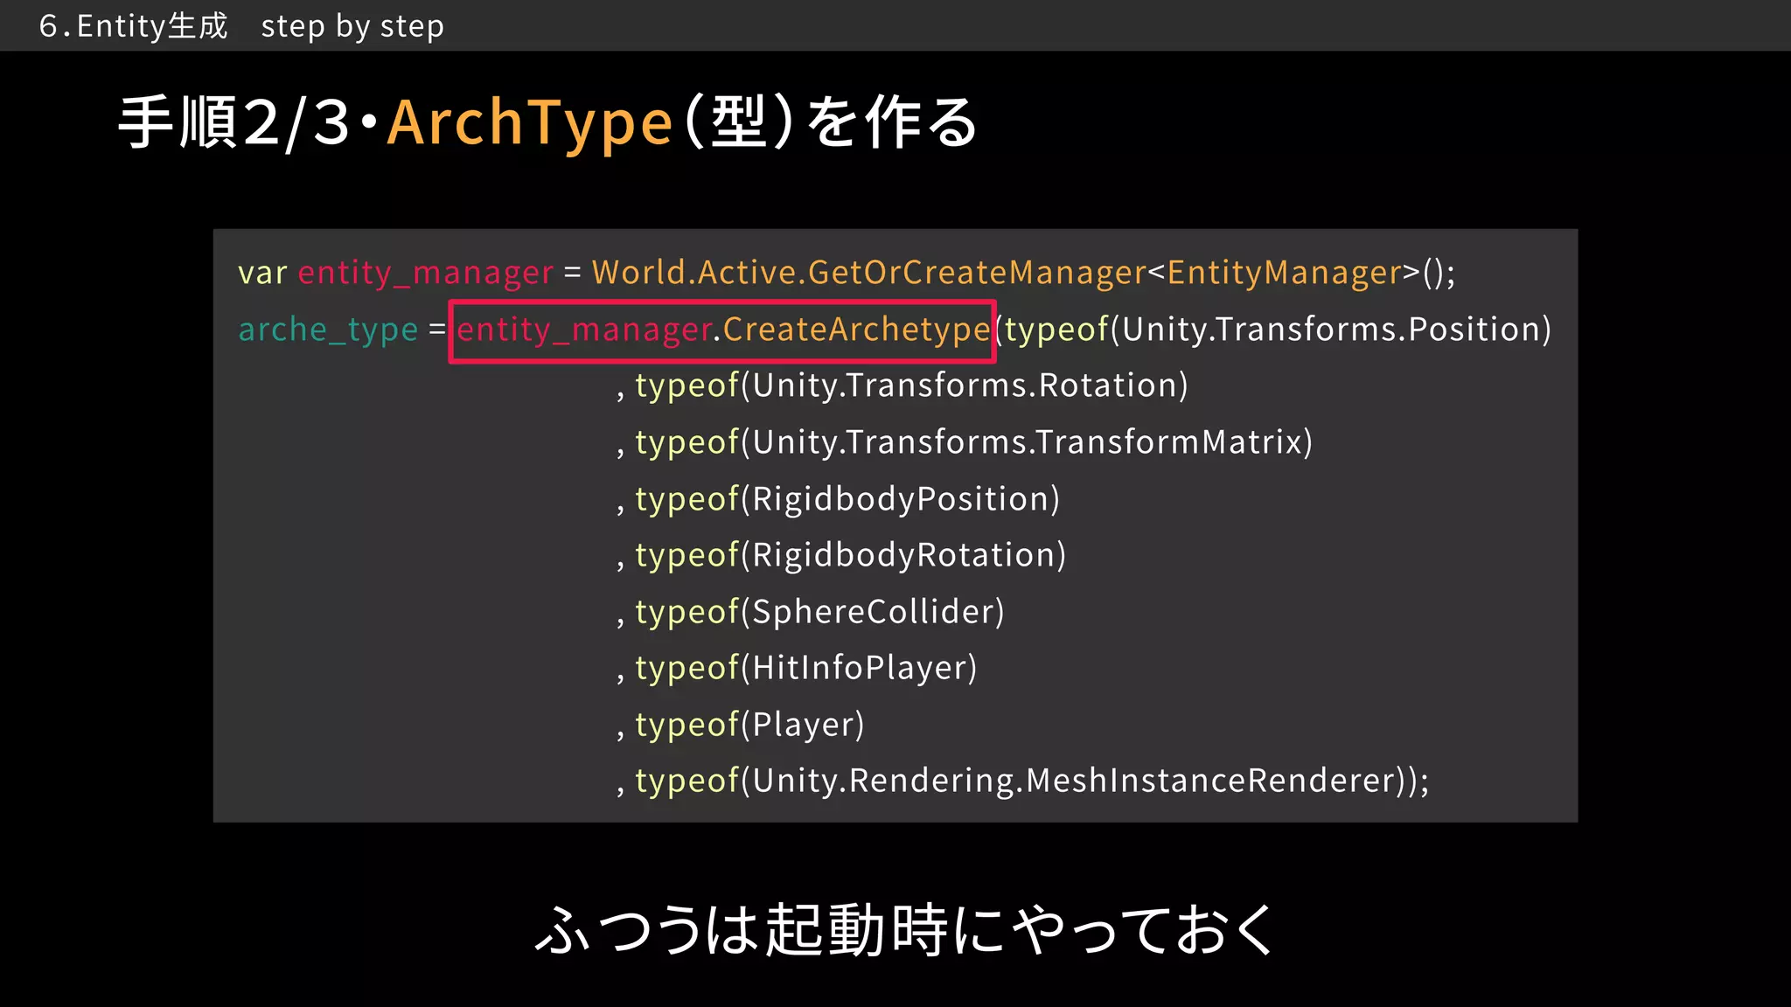
Task: Click the 'var entity_manager' declaration text
Action: [x=395, y=273]
